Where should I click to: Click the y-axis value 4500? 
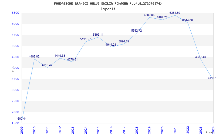(15, 57)
